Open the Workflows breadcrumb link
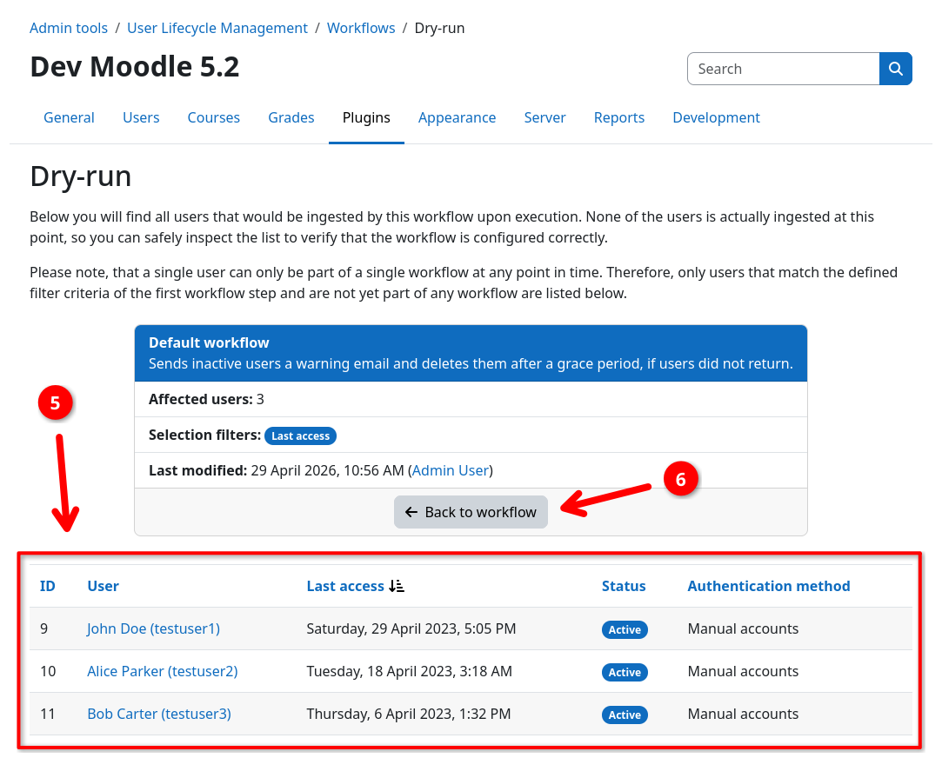 point(361,28)
